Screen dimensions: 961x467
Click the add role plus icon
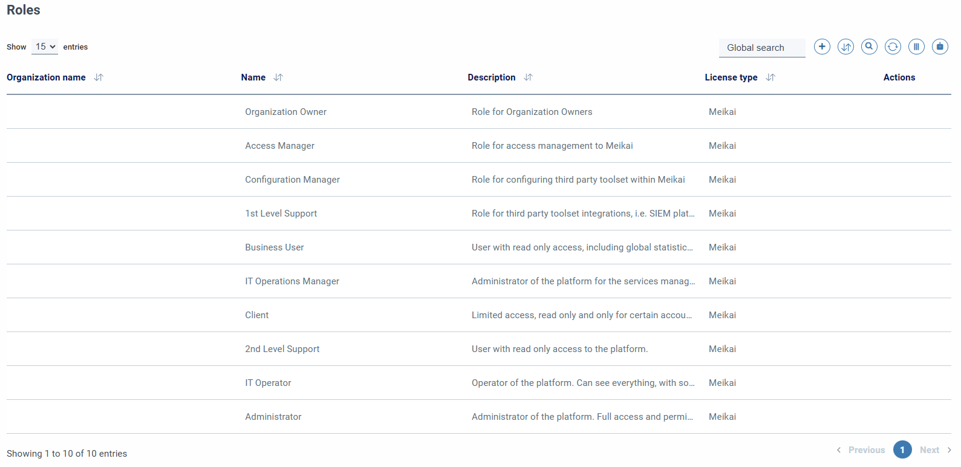point(822,47)
